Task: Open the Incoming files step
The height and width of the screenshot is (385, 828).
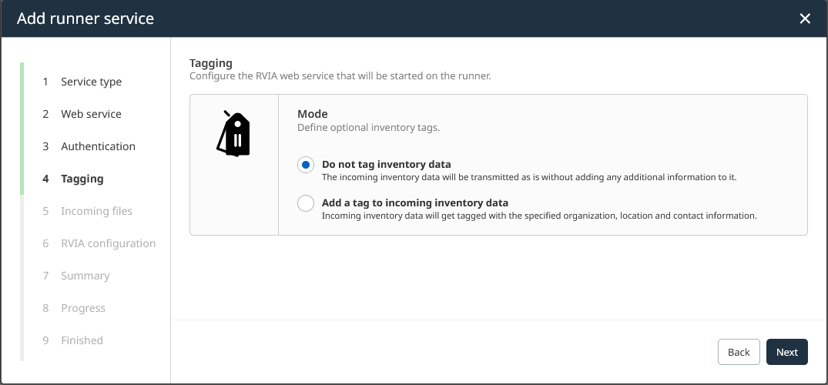Action: 96,211
